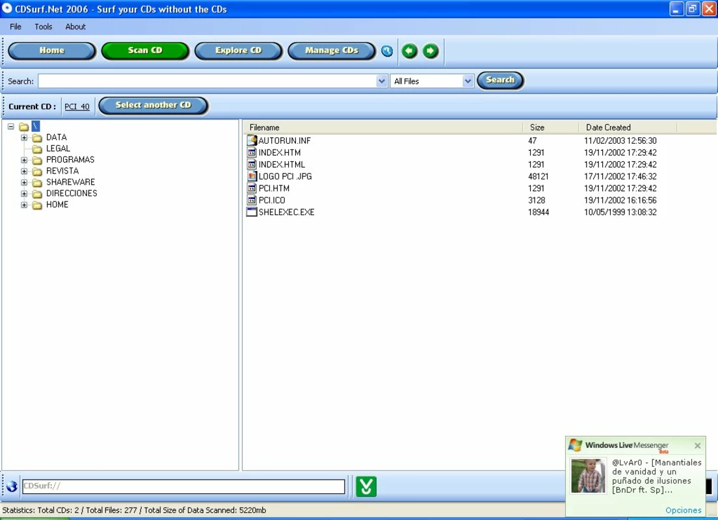Click the SHAREWARE folder icon
The width and height of the screenshot is (718, 520).
coord(37,183)
